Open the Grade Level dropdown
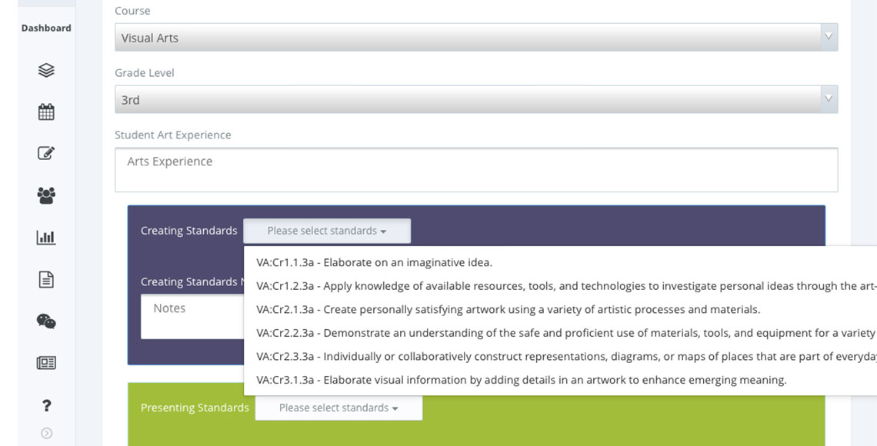877x446 pixels. tap(476, 98)
